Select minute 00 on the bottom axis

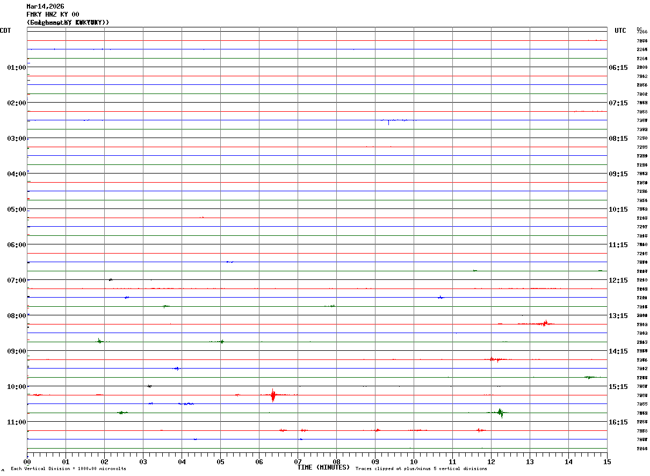tap(27, 462)
